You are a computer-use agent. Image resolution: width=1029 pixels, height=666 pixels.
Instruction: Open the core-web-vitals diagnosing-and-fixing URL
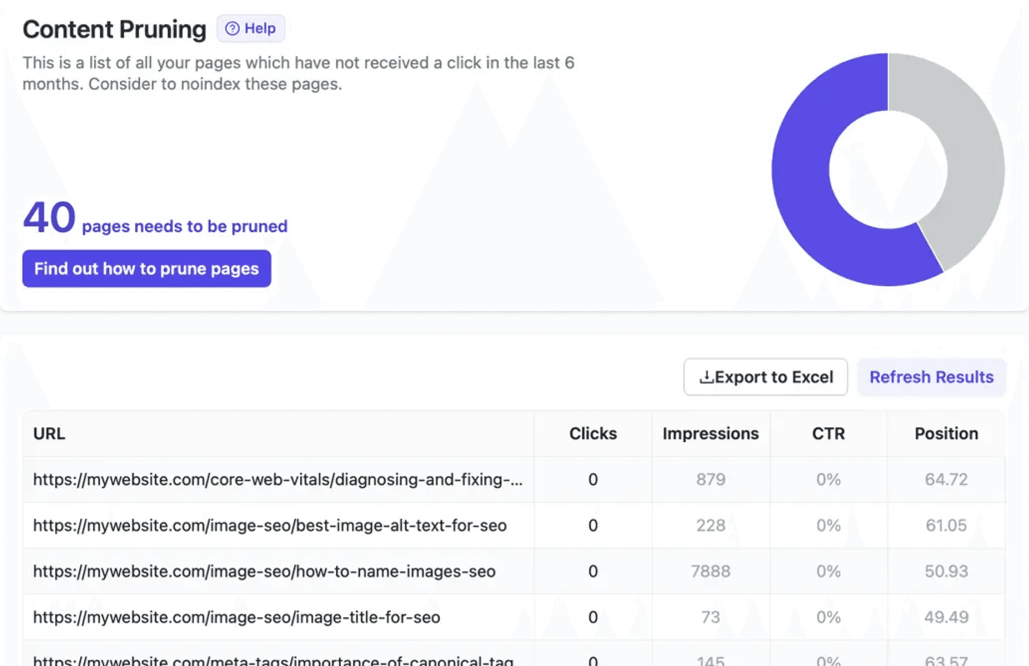click(x=278, y=479)
